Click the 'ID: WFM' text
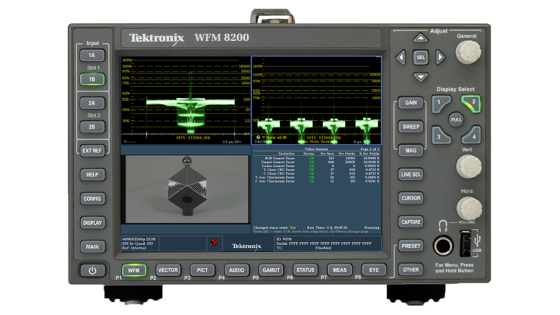560x315 pixels. pos(284,239)
